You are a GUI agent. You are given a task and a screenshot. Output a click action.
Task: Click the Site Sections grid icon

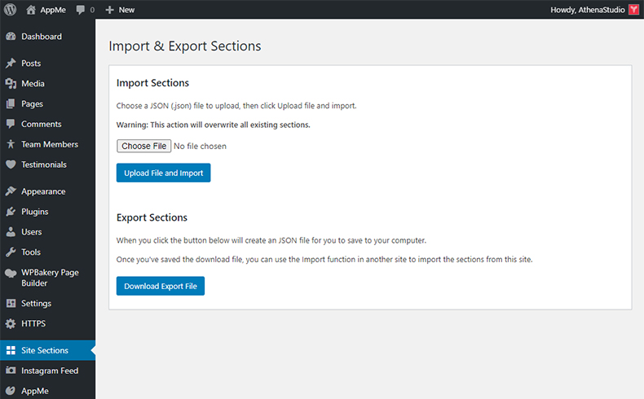(x=11, y=350)
